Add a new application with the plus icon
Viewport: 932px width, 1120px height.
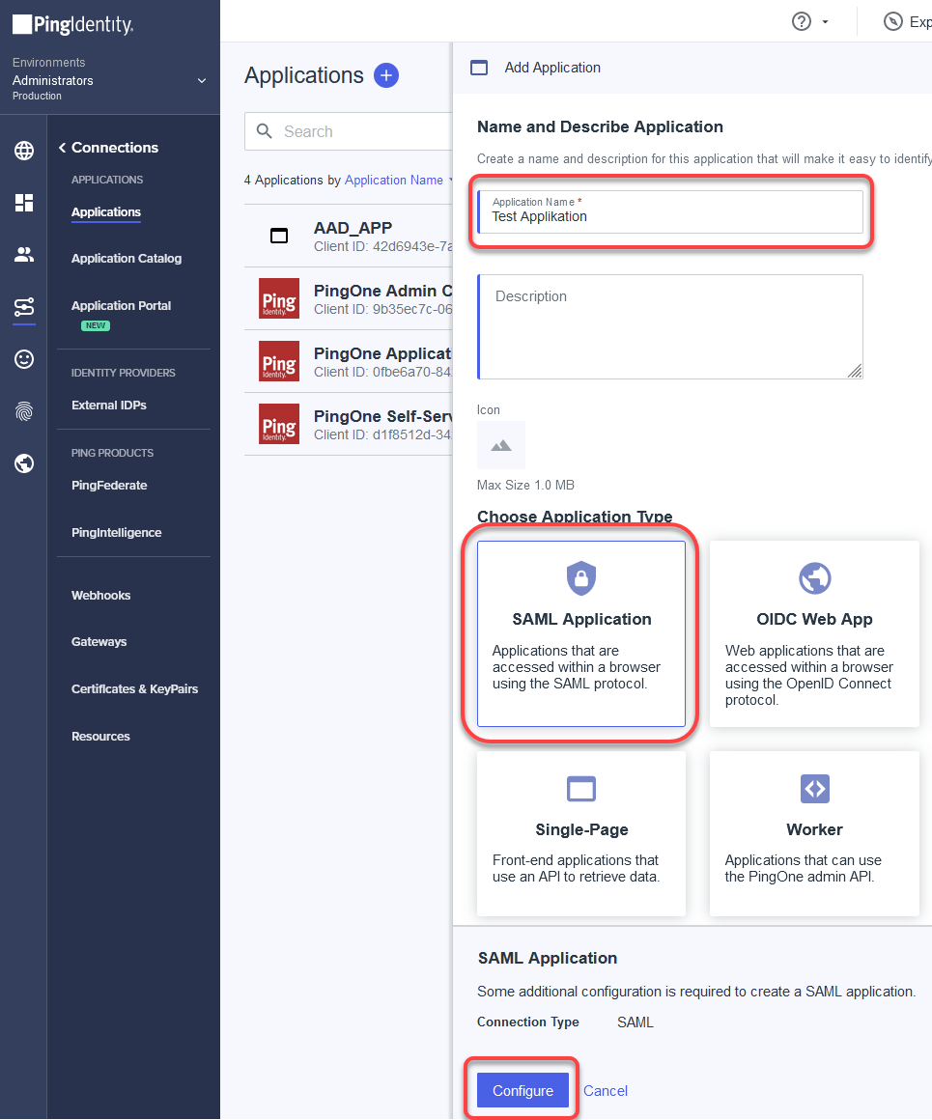[x=386, y=75]
